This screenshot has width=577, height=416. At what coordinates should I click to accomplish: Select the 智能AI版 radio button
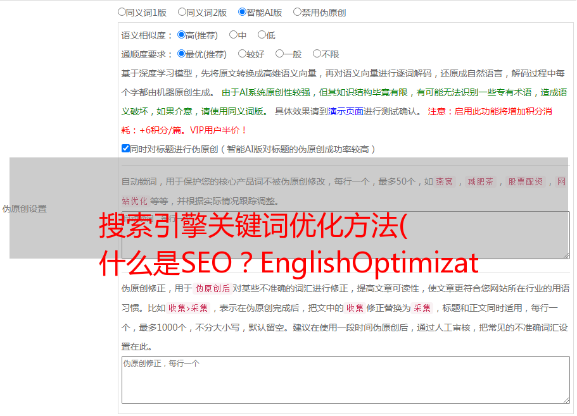point(242,11)
